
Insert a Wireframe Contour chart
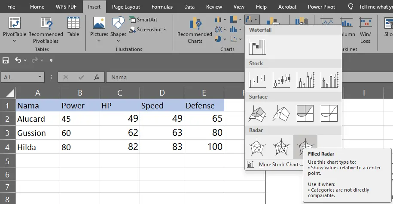coord(329,114)
